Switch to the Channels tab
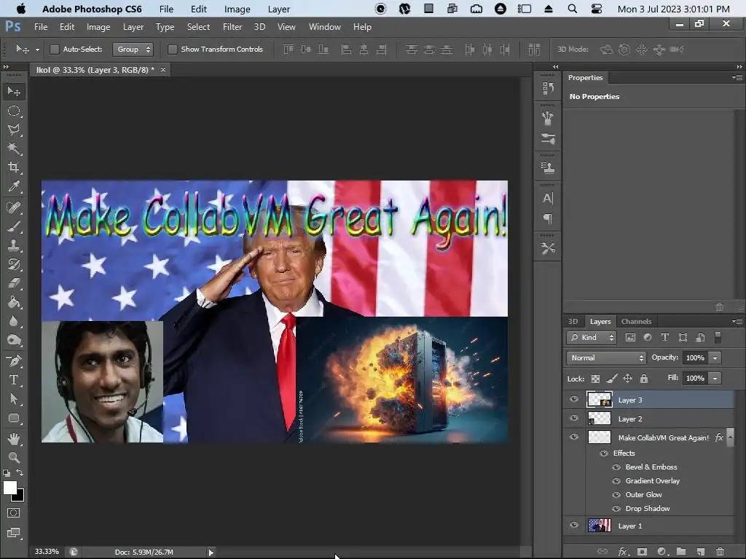This screenshot has width=746, height=559. [x=636, y=321]
